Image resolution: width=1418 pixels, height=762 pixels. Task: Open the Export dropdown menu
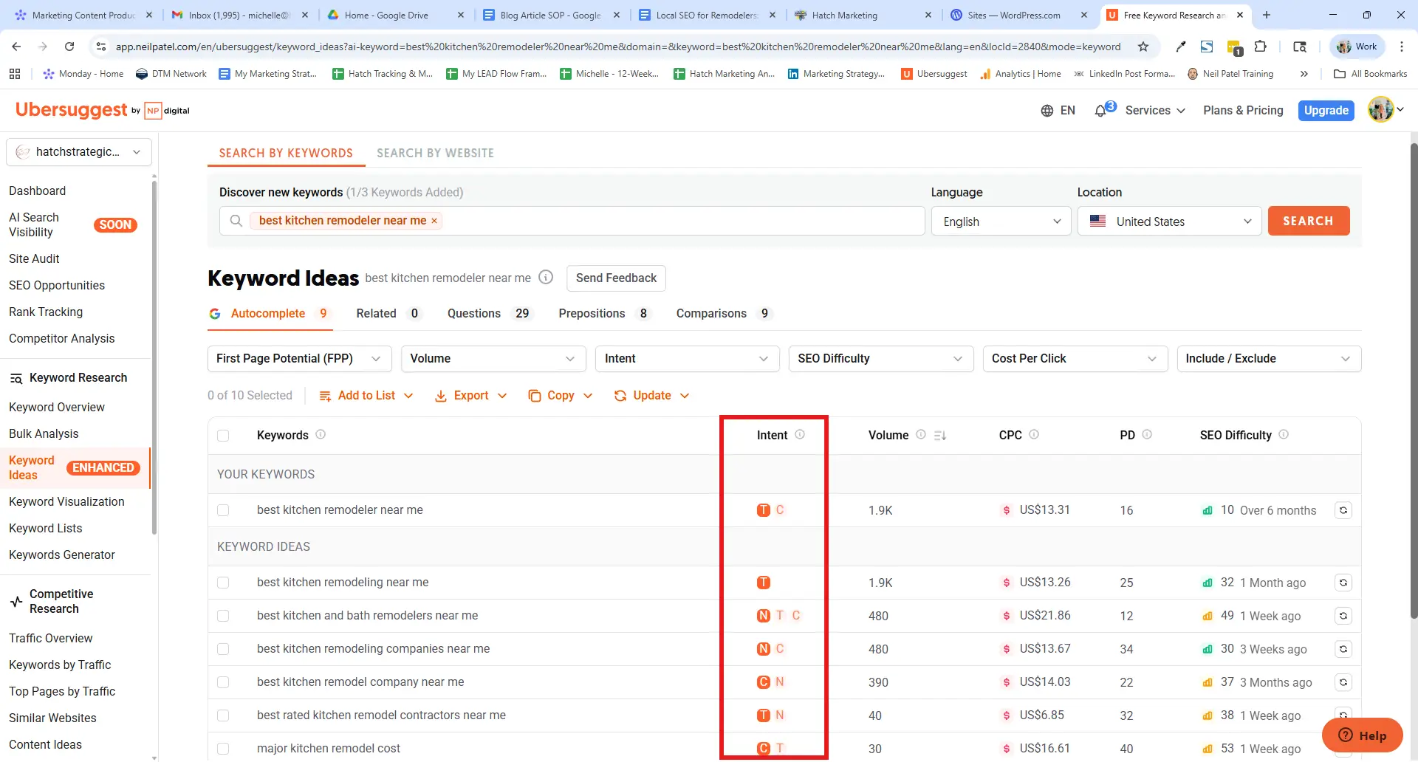pyautogui.click(x=471, y=396)
